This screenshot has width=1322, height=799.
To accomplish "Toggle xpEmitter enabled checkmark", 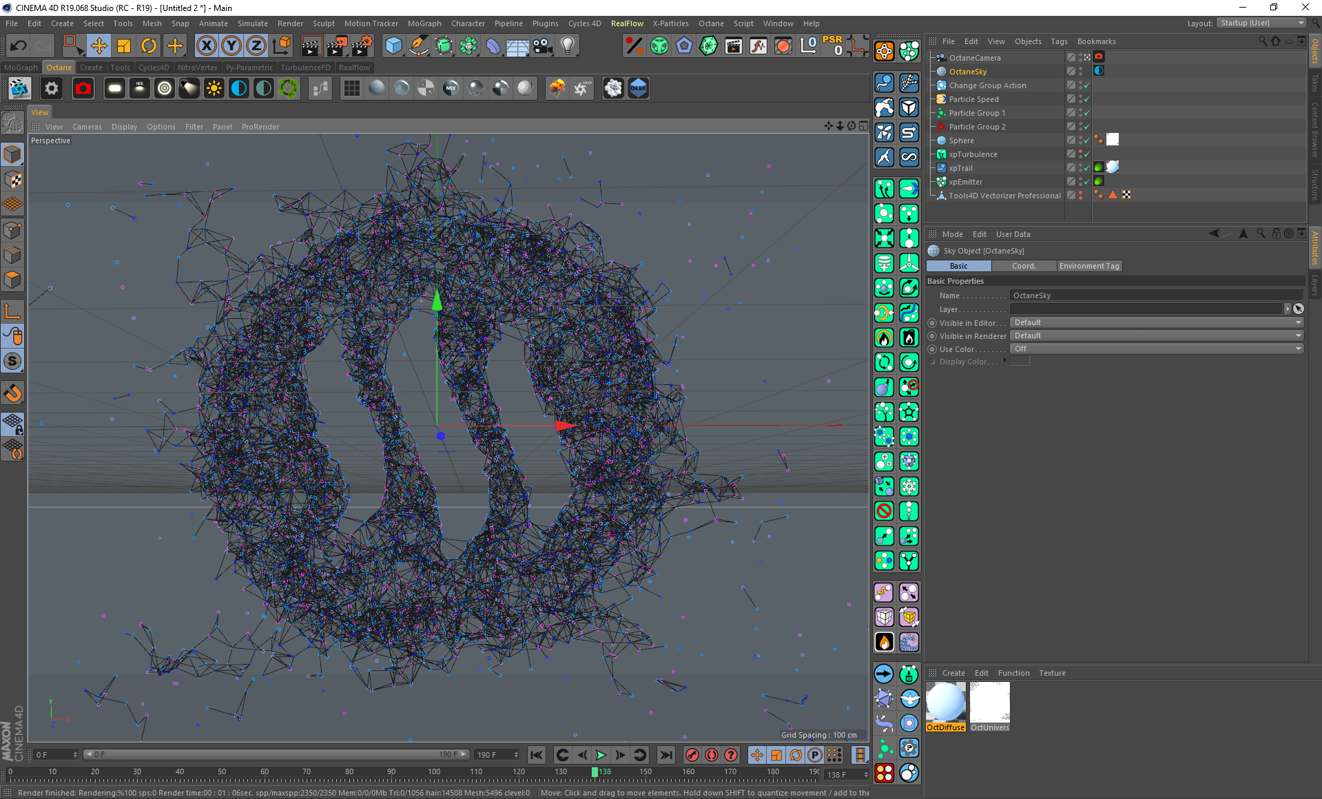I will point(1086,182).
